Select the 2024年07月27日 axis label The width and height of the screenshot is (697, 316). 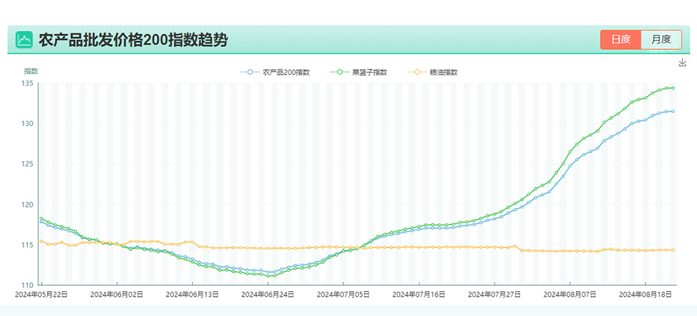click(x=495, y=294)
